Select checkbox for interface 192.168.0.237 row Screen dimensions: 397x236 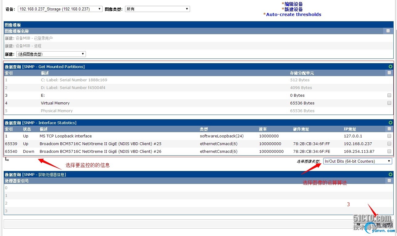389,144
